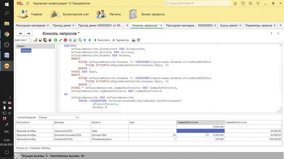Delete query red cross icon

65,40
